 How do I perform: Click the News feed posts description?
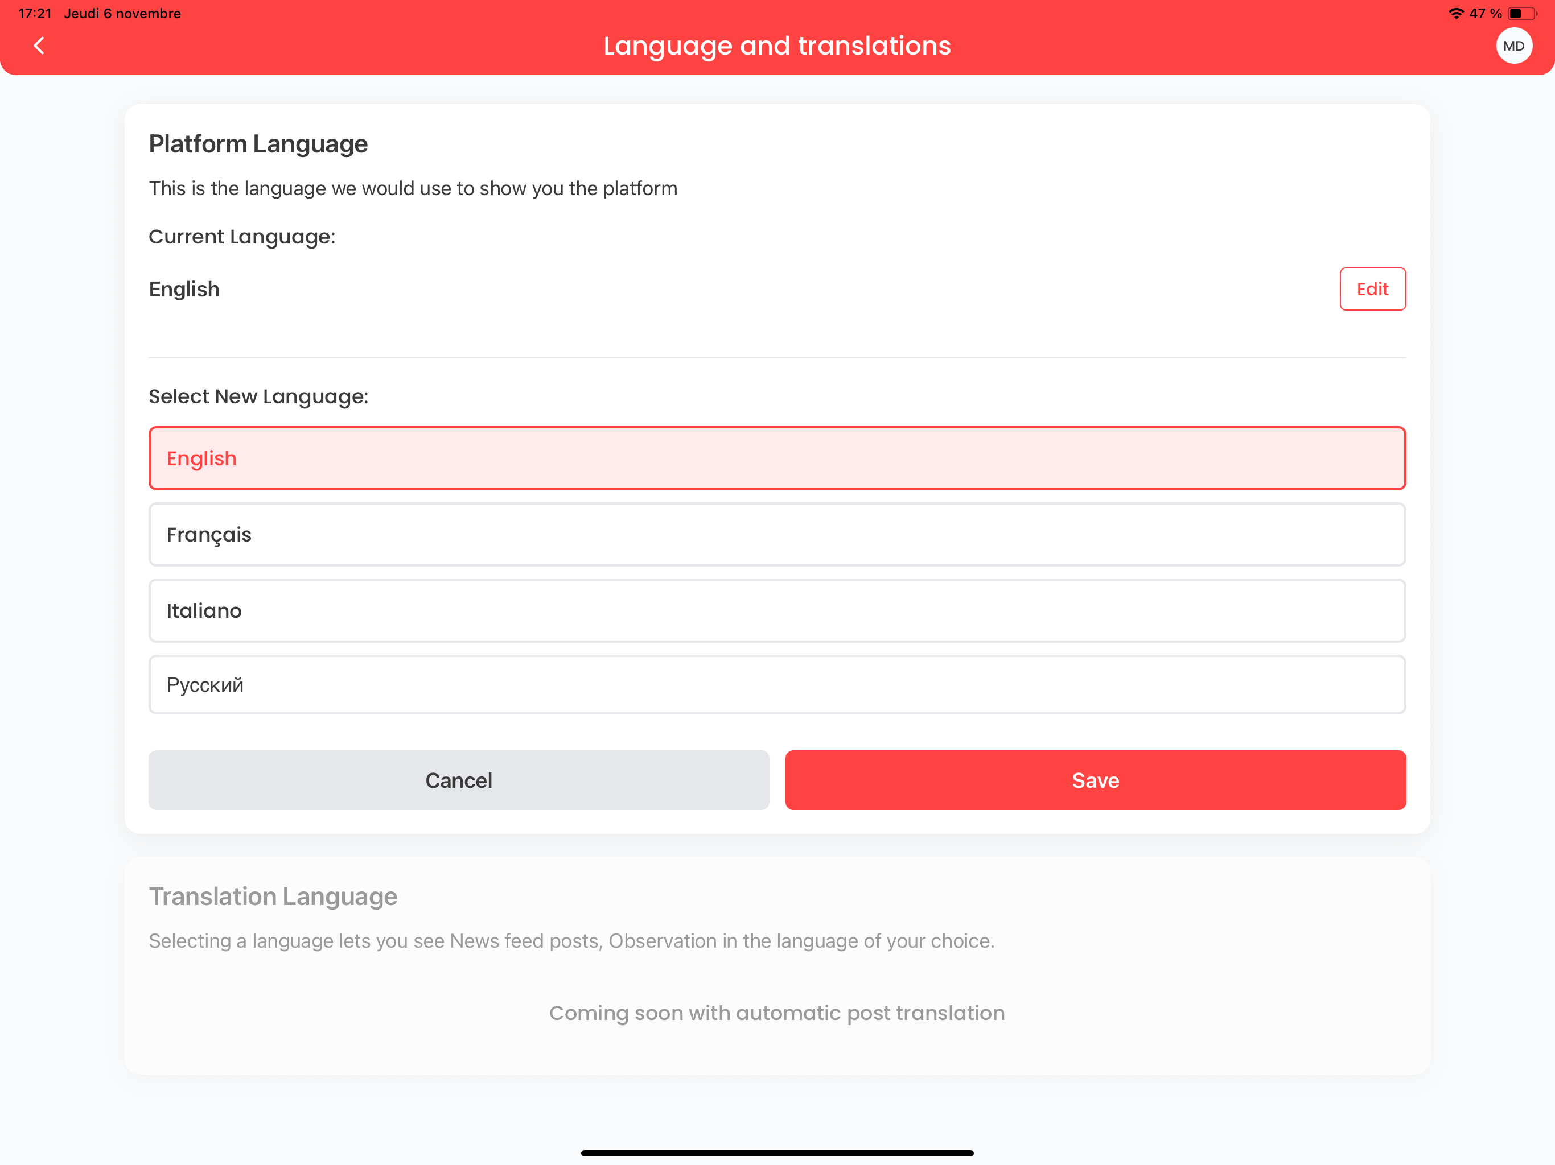click(571, 941)
